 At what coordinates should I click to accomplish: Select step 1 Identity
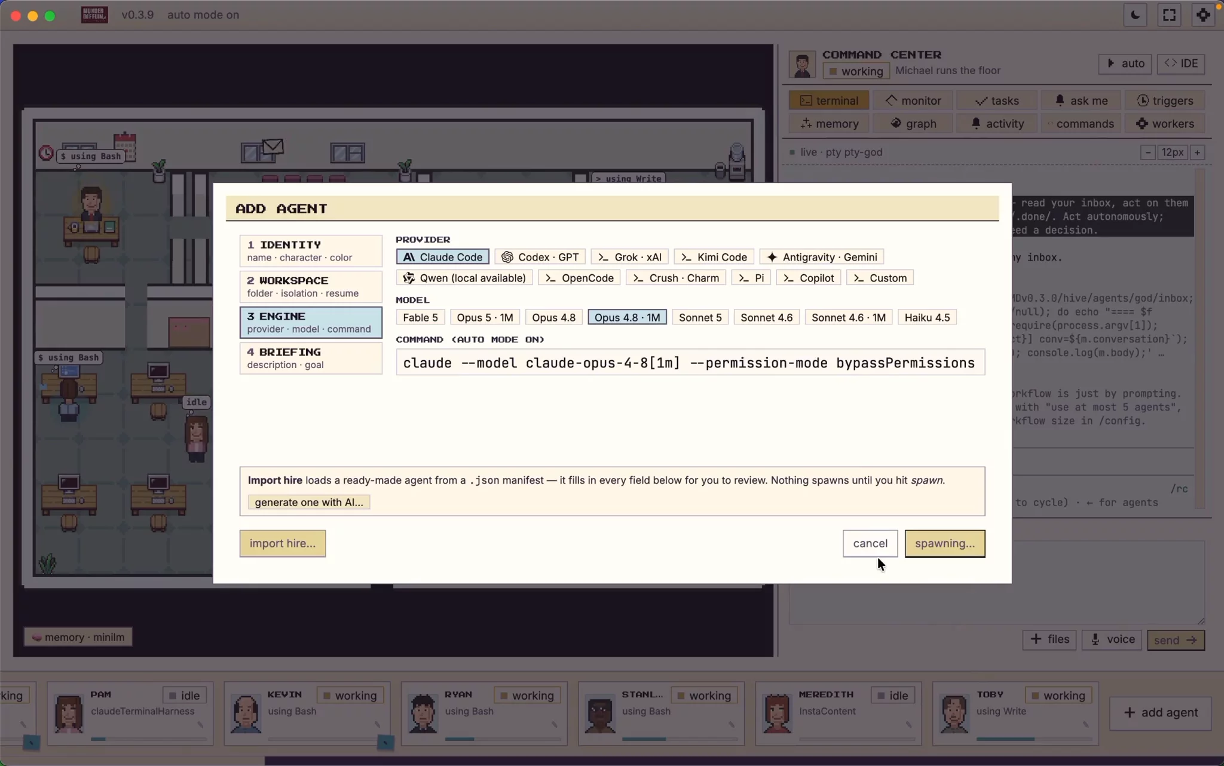pyautogui.click(x=311, y=251)
